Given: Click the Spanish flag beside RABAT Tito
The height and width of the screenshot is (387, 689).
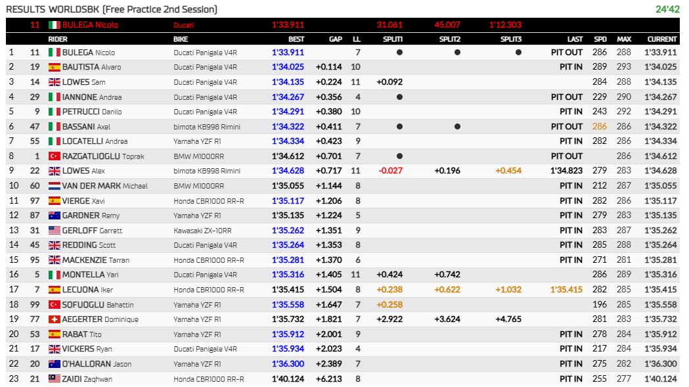Looking at the screenshot, I should (x=54, y=334).
